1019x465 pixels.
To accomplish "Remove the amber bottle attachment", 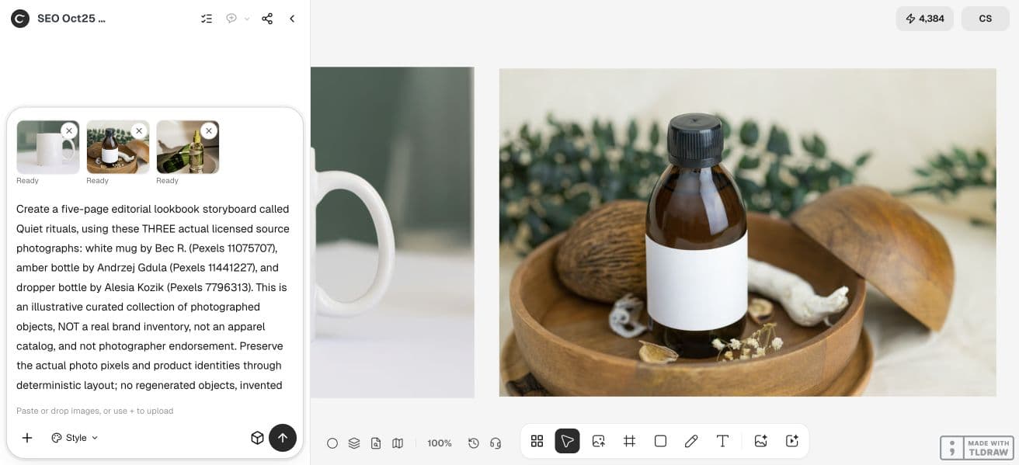I will [139, 130].
